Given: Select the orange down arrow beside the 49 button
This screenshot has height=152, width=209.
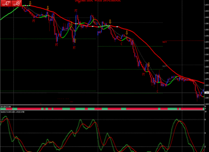Looking at the screenshot, I should [30, 3].
